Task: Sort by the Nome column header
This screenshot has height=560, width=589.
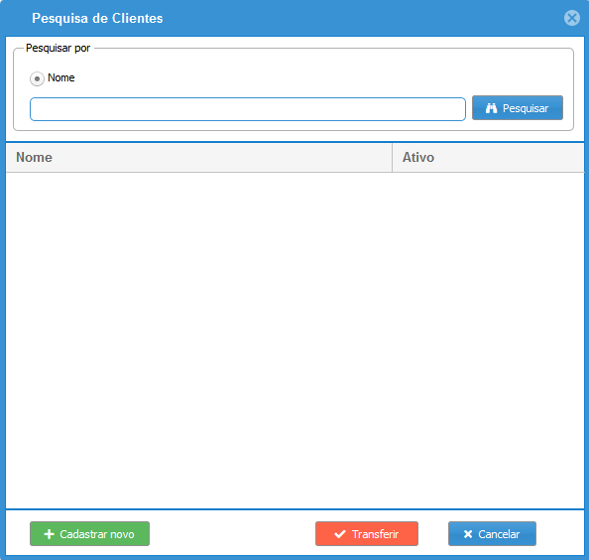Action: click(199, 157)
